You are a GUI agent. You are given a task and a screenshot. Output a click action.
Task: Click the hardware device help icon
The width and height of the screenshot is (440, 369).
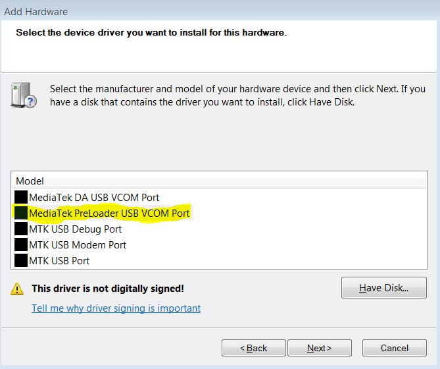tap(24, 96)
